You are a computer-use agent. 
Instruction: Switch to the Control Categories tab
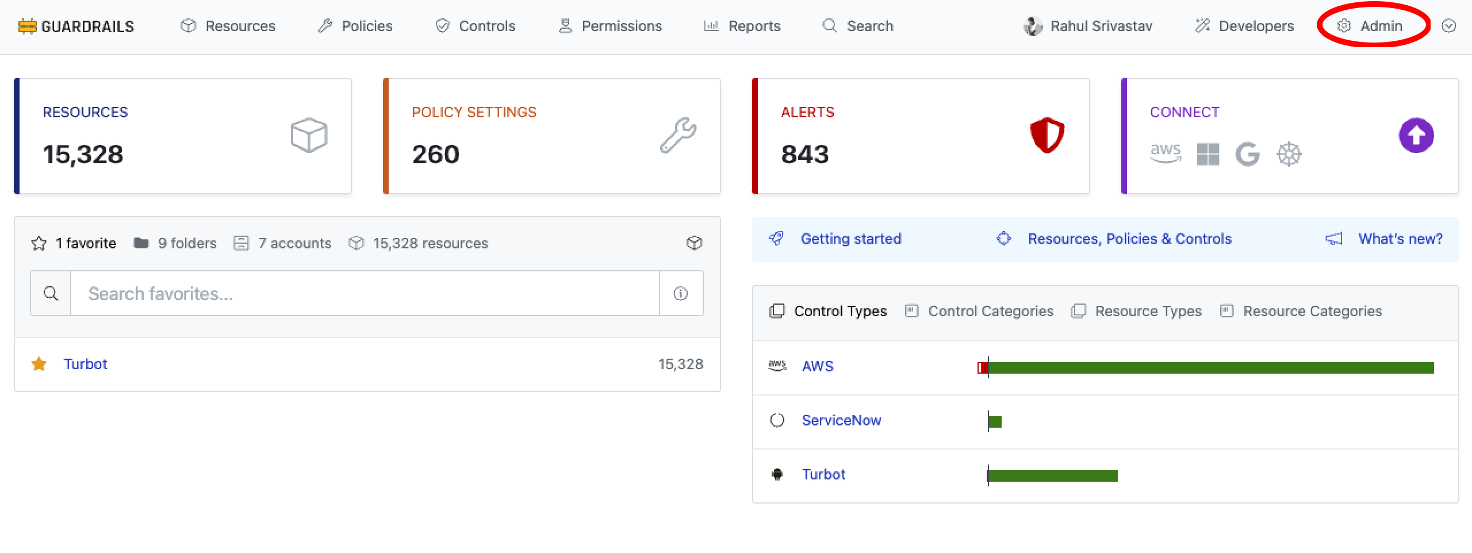click(979, 311)
